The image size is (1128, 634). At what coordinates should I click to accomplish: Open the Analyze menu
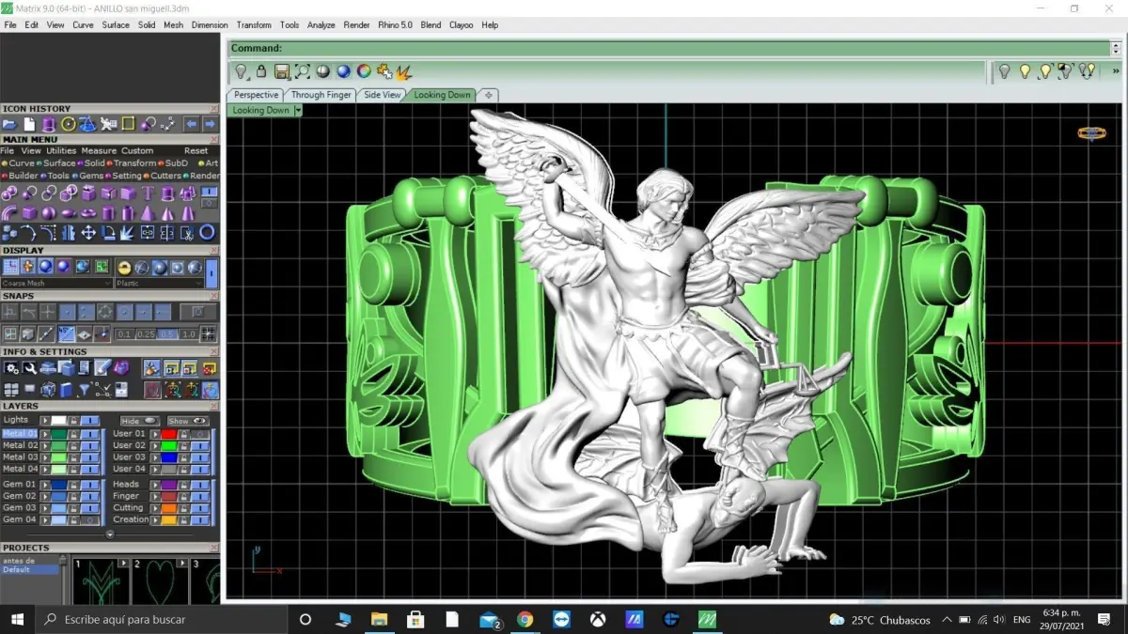pyautogui.click(x=321, y=25)
